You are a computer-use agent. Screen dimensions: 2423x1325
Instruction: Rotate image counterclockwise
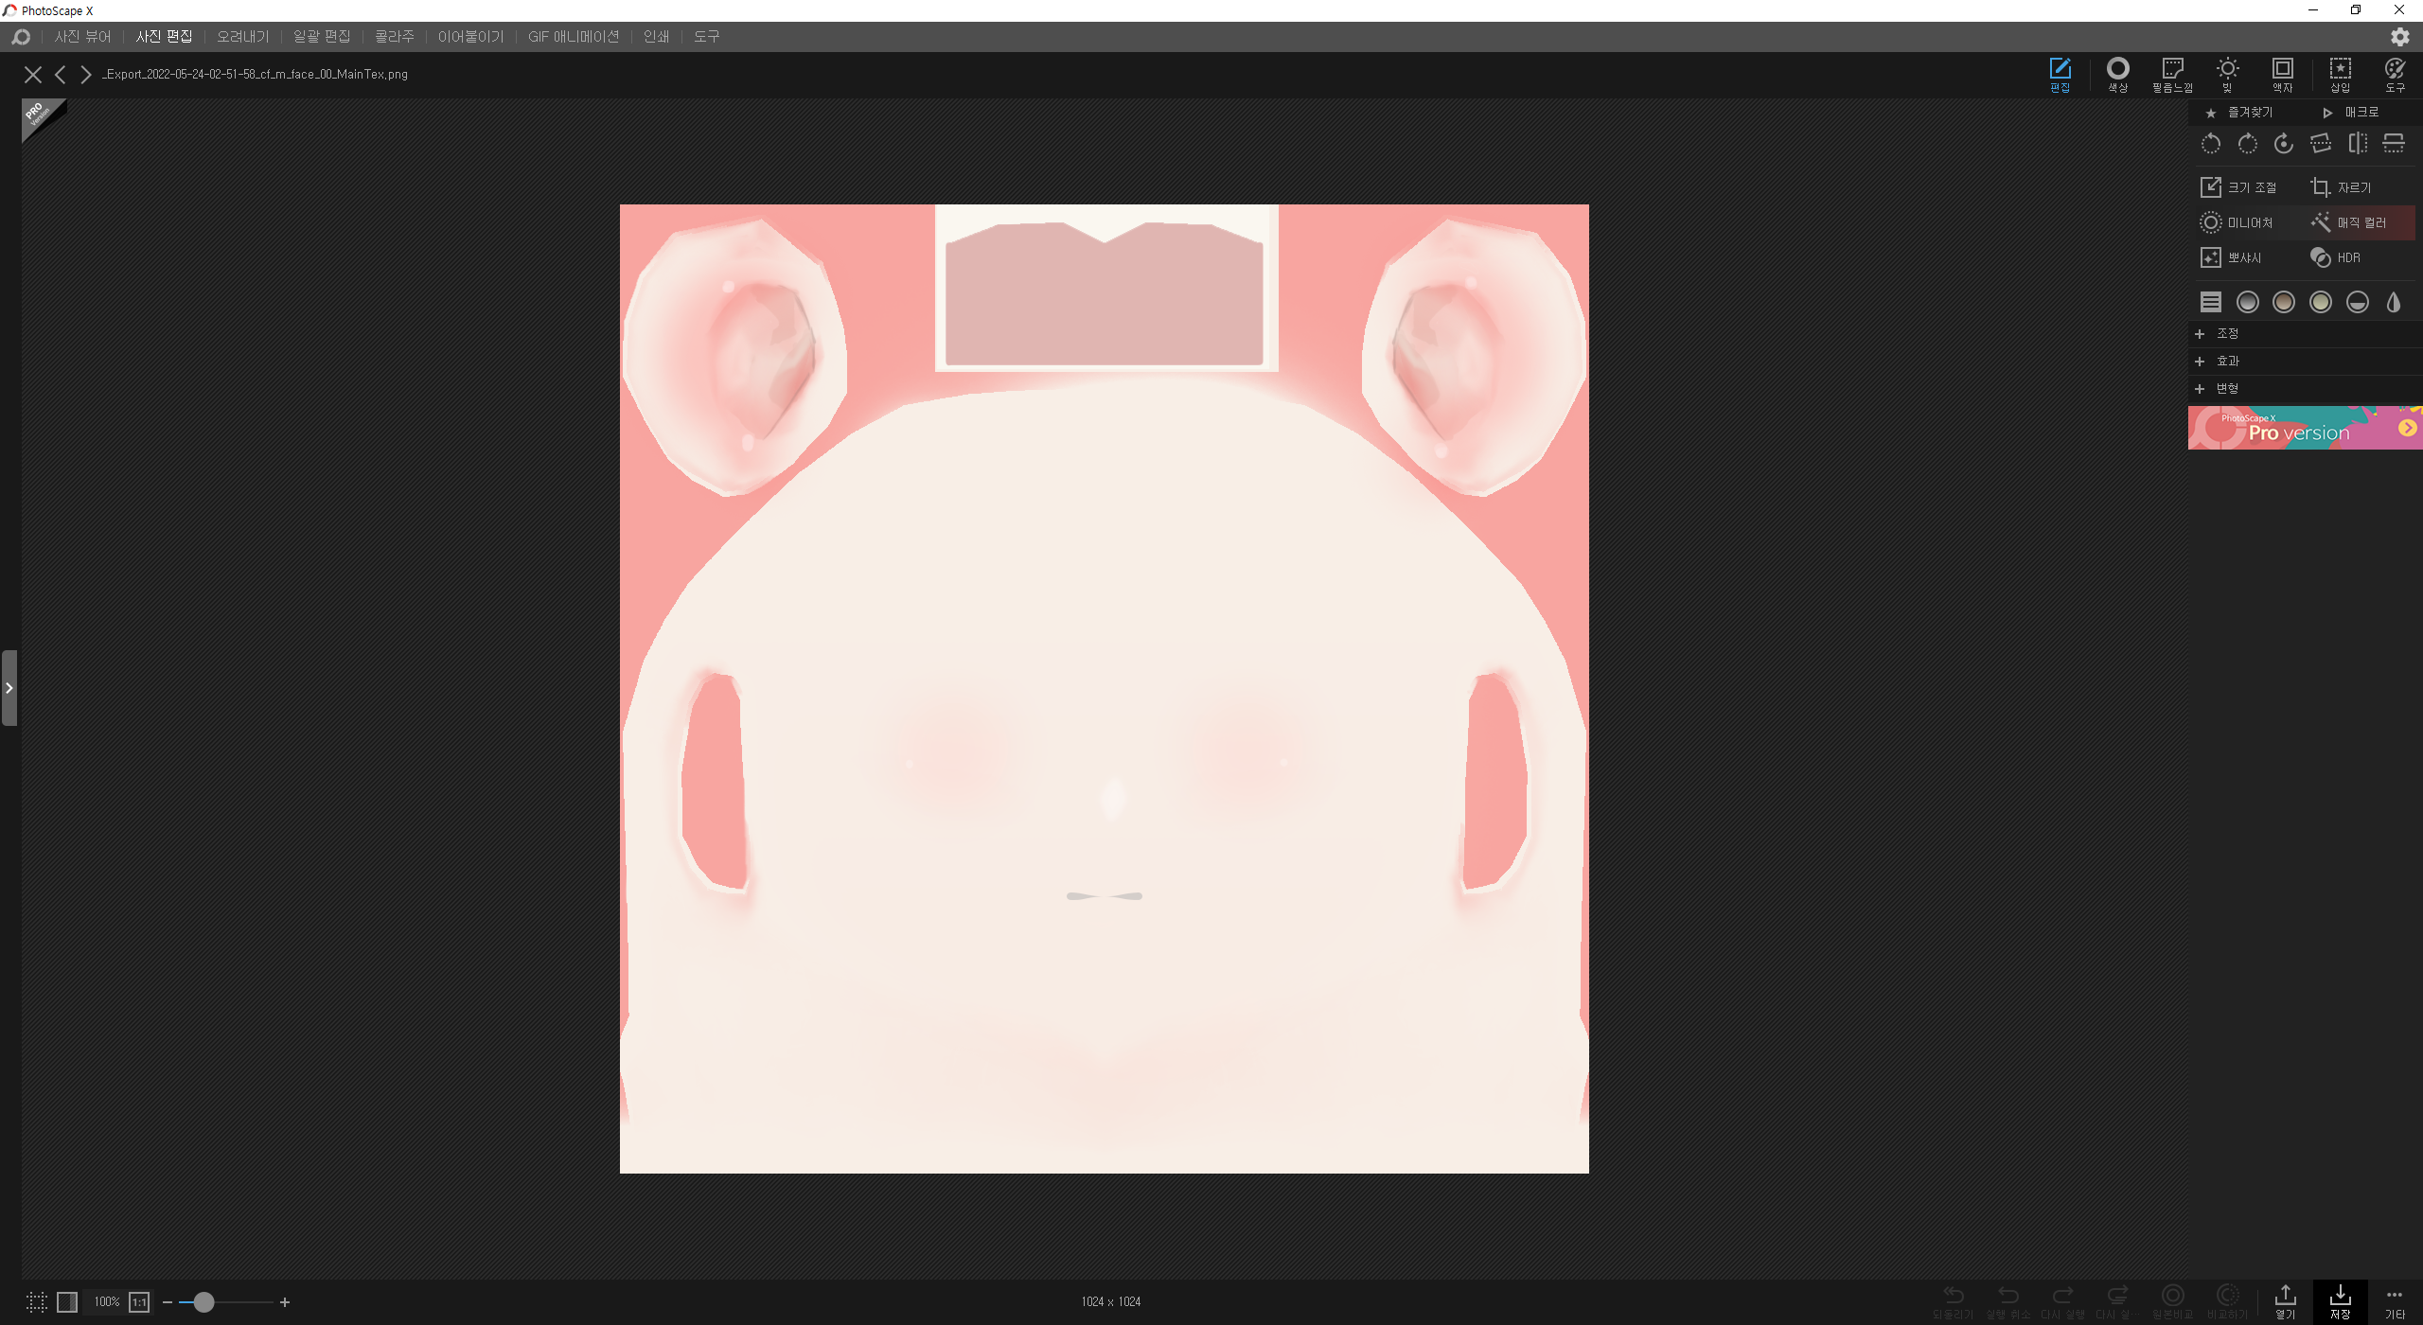(2211, 144)
